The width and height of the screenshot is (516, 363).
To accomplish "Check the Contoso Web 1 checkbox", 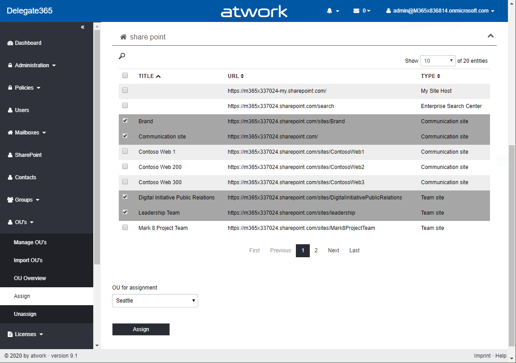I will (x=125, y=151).
